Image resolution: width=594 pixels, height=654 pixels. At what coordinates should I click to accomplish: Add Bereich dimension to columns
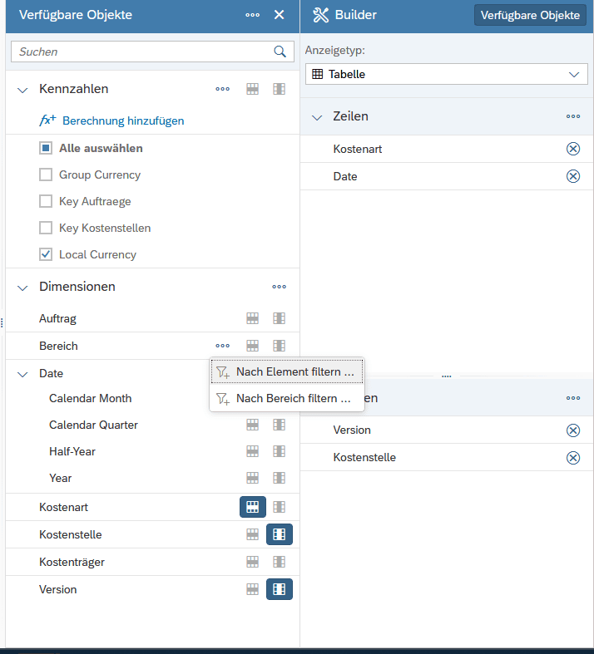coord(280,346)
